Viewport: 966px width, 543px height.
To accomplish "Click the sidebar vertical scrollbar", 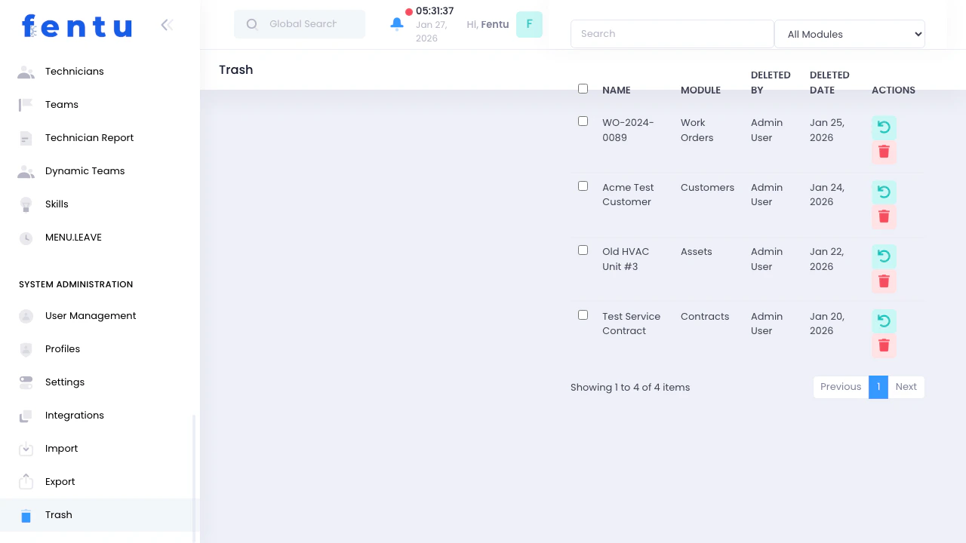I will [194, 478].
